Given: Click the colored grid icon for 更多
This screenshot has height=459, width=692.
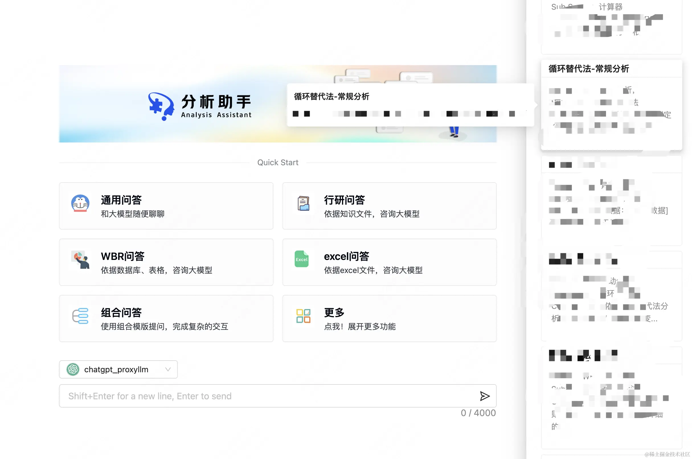Looking at the screenshot, I should click(x=303, y=316).
